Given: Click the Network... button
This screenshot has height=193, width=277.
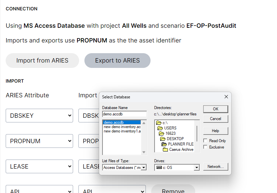Looking at the screenshot, I should (x=216, y=167).
